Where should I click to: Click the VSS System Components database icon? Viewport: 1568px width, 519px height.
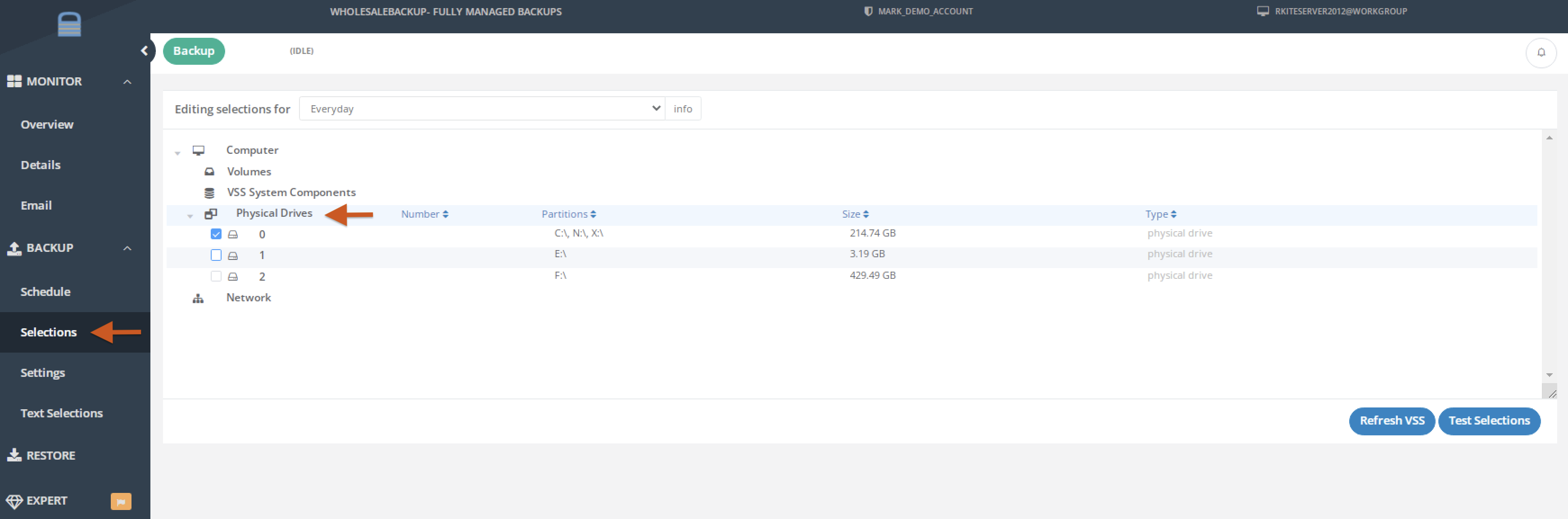209,192
